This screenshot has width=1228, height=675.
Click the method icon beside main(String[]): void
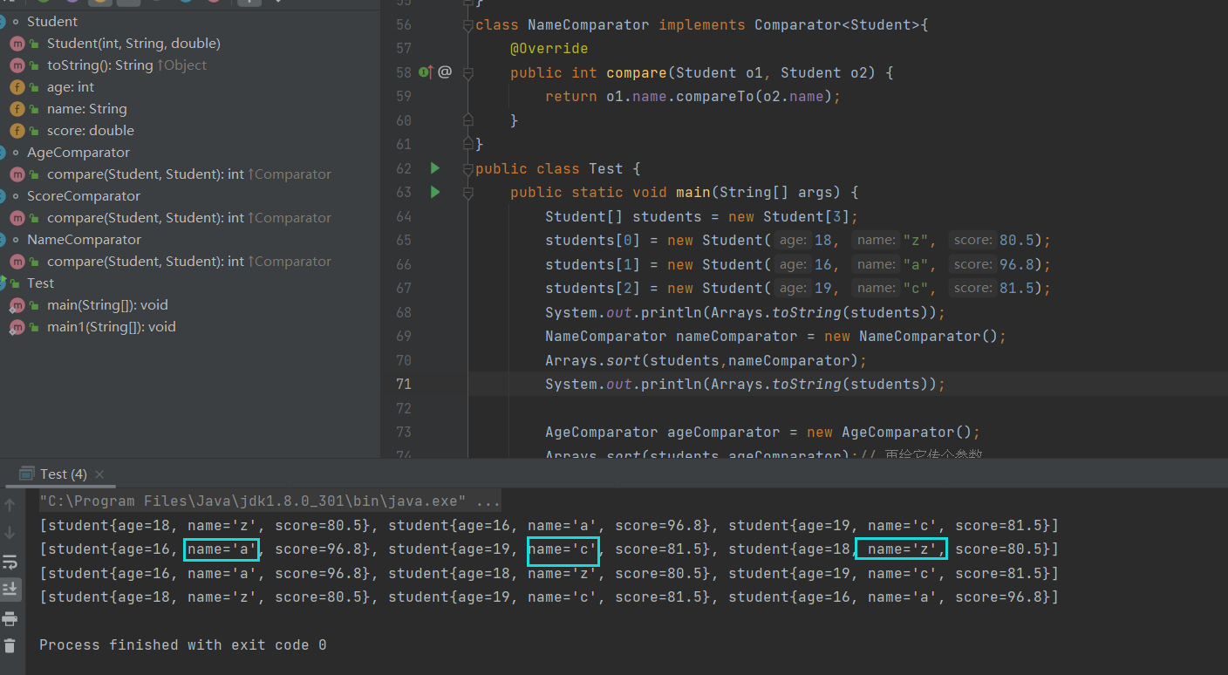click(x=17, y=305)
